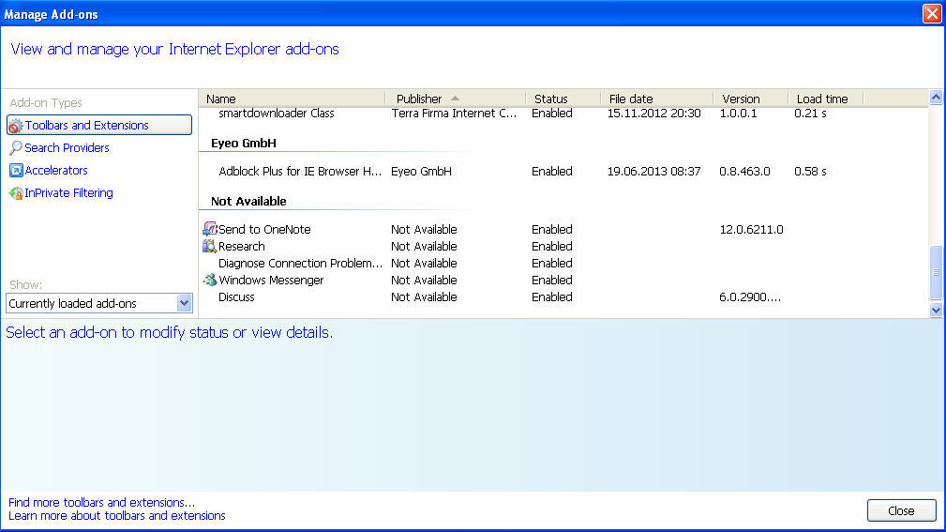Click the vertical scrollbar thumb
Viewport: 946px width, 532px height.
(x=936, y=272)
